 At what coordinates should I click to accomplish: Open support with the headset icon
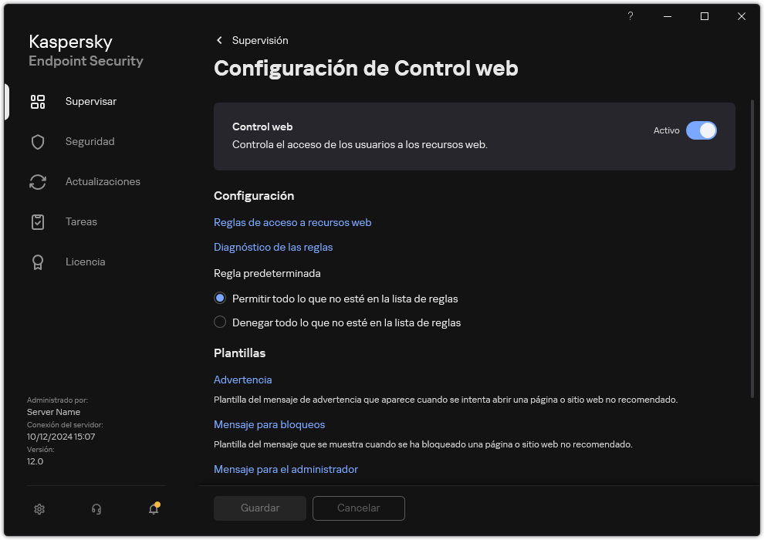(96, 509)
